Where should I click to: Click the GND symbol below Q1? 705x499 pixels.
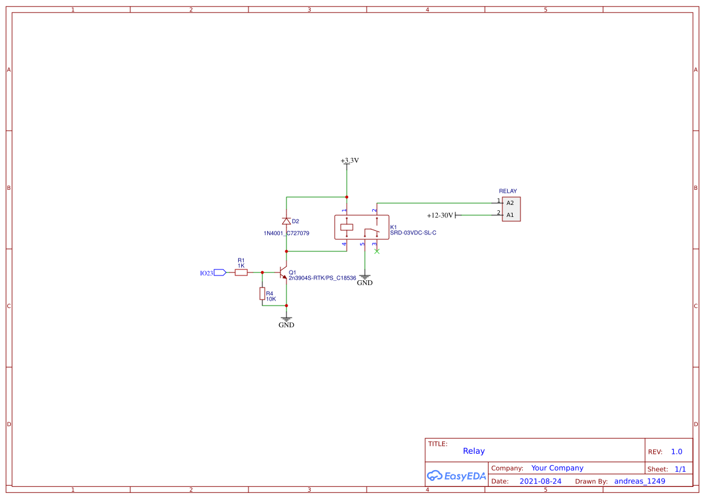pos(286,320)
